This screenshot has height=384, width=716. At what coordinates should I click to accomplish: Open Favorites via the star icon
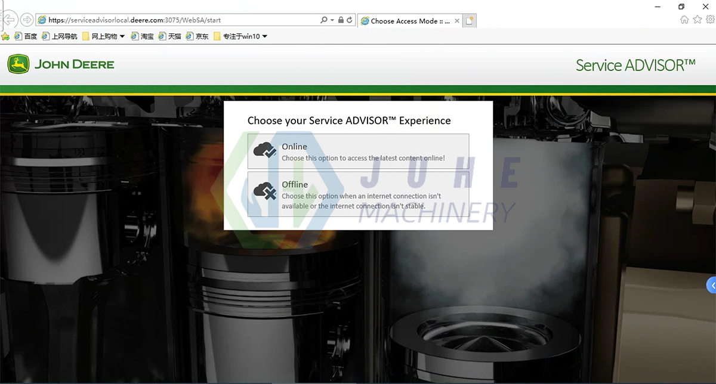coord(698,20)
